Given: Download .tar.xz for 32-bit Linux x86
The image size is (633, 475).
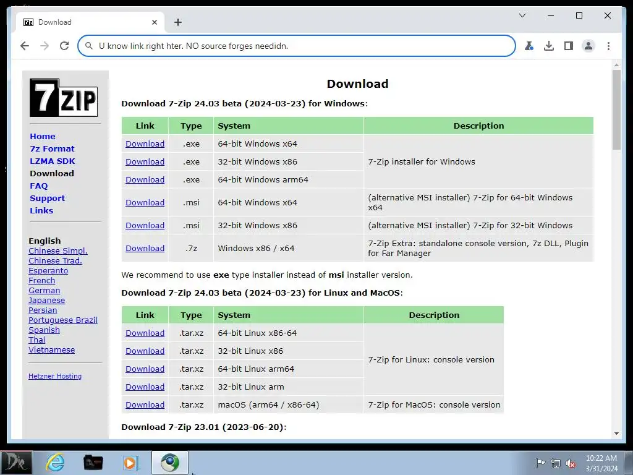Looking at the screenshot, I should (145, 351).
